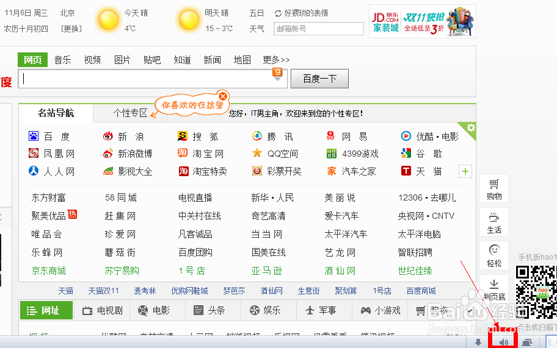Image resolution: width=557 pixels, height=348 pixels.
Task: Open 彩票开奖 lottery icon link
Action: (x=257, y=171)
